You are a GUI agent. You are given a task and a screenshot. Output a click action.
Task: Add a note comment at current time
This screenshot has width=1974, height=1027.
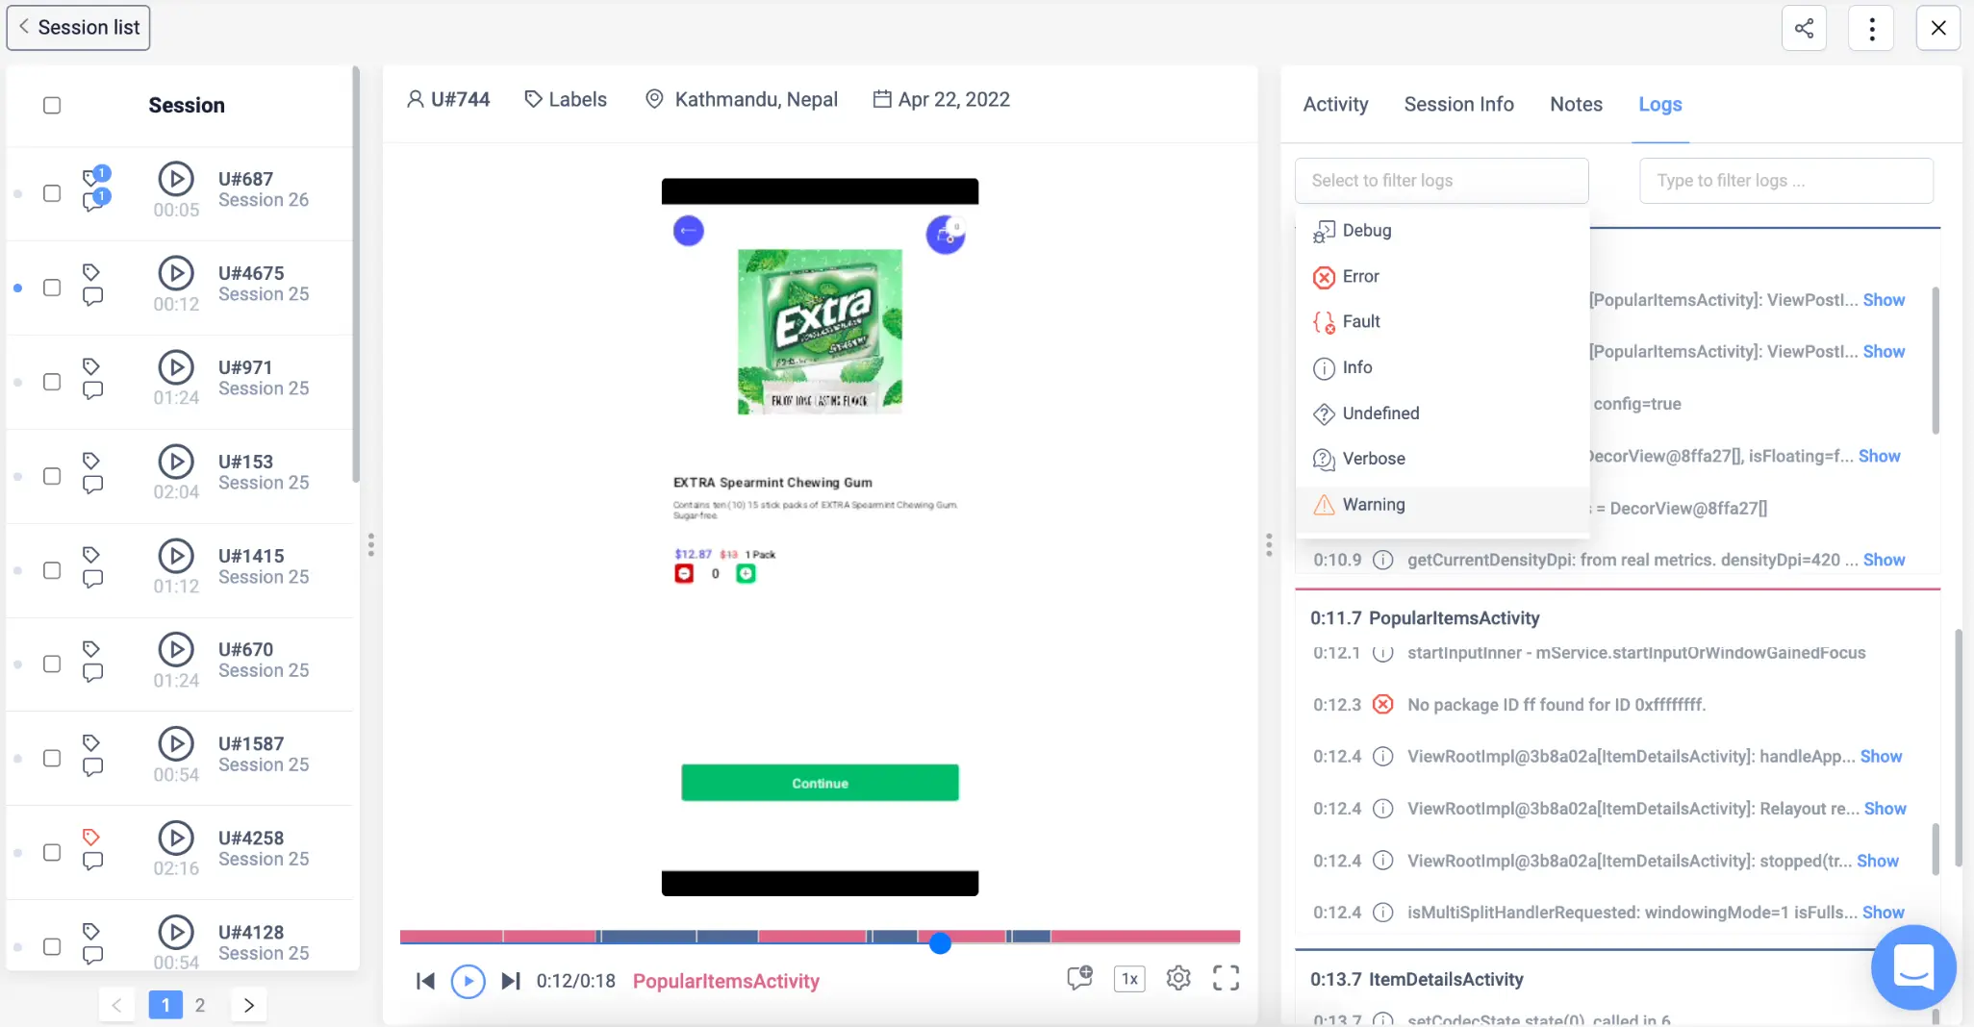click(1079, 979)
